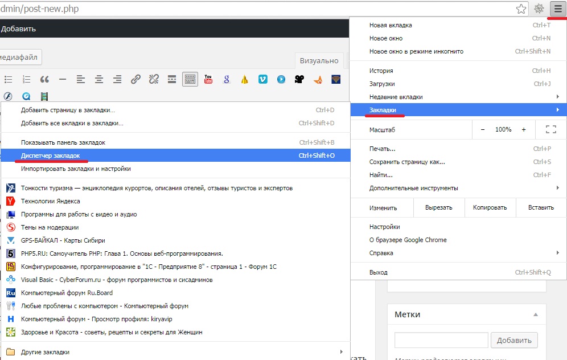Center-align text with the align center icon
567x360 pixels.
(99, 79)
